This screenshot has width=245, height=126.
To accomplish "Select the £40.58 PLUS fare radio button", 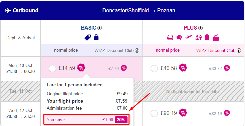I will point(154,69).
